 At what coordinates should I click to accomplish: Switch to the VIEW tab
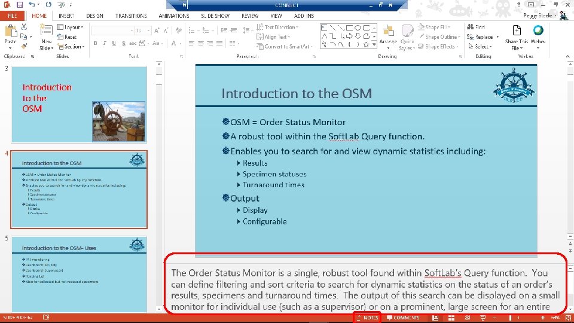[x=276, y=16]
